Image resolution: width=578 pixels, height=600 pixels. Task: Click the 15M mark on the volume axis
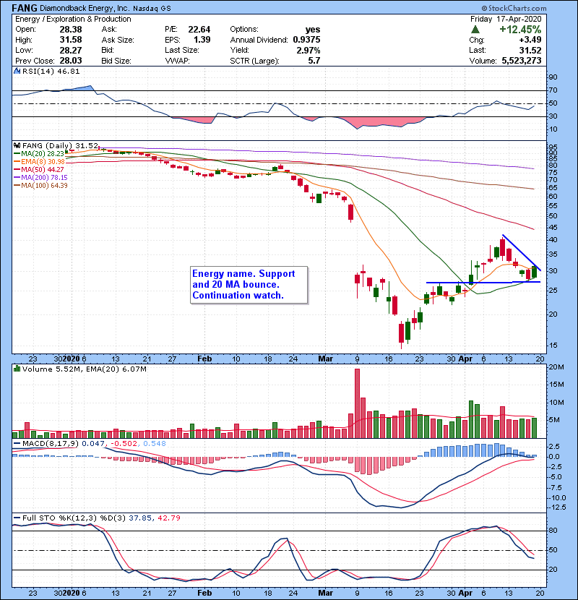point(556,385)
